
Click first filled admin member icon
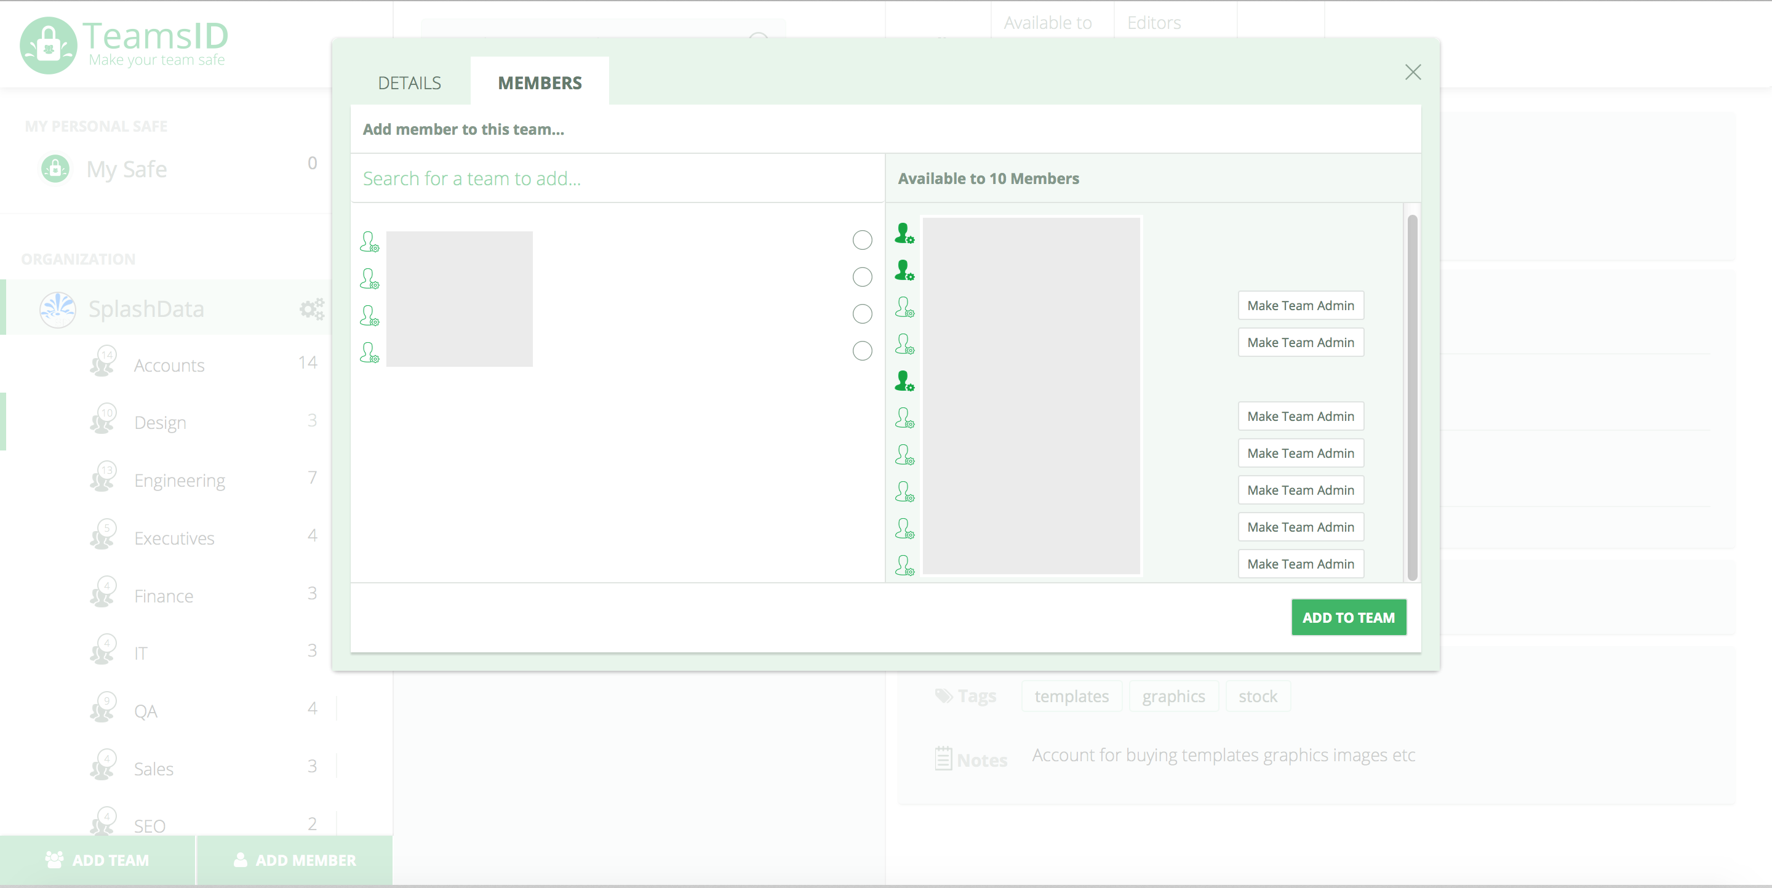point(904,233)
